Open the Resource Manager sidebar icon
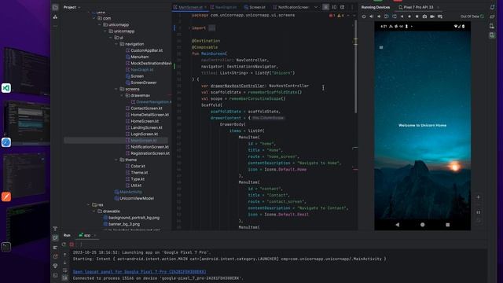This screenshot has height=283, width=503. (55, 17)
